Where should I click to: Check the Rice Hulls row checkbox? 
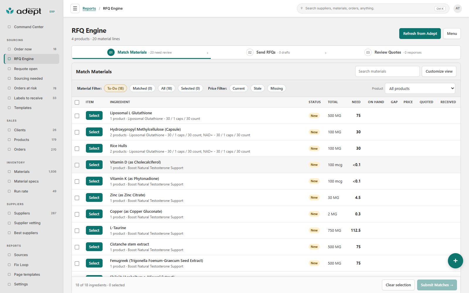click(77, 149)
